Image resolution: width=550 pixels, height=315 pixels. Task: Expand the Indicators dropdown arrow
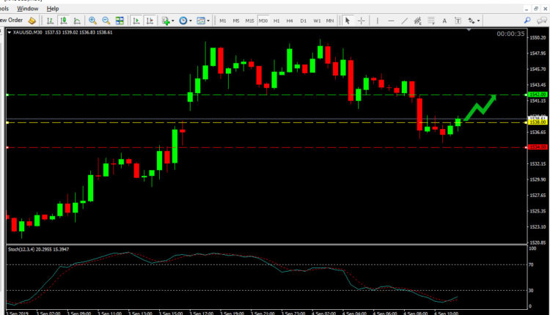[173, 21]
